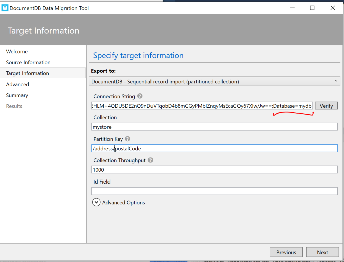The width and height of the screenshot is (344, 262).
Task: Open Connection String help icon
Action: coord(140,96)
